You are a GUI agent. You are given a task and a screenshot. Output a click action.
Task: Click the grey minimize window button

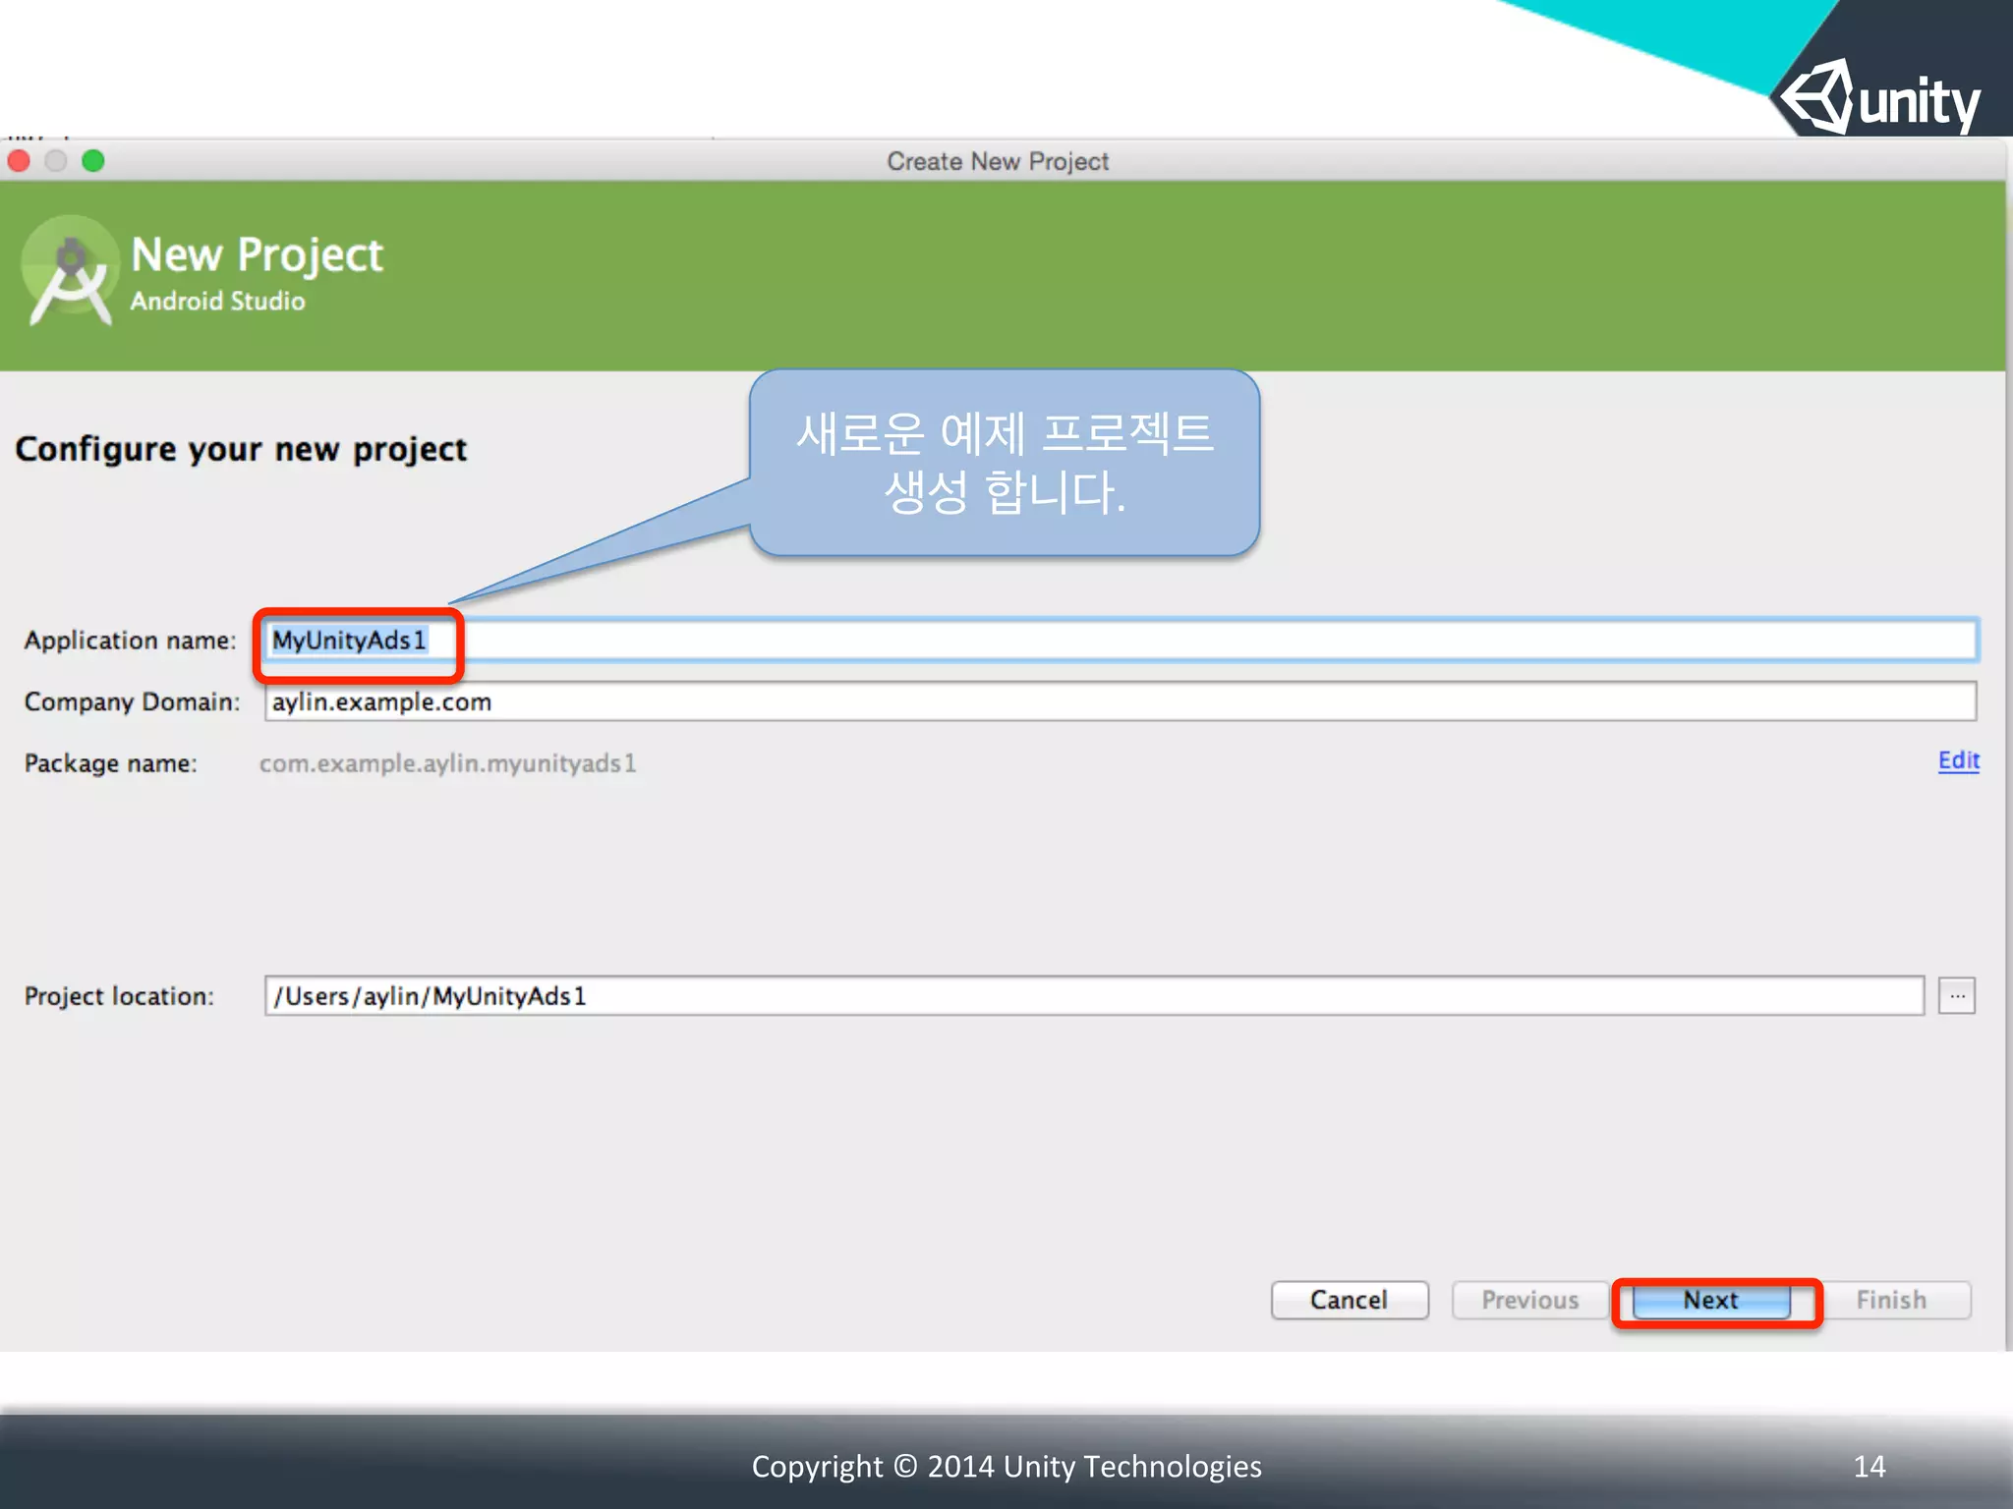click(x=56, y=161)
